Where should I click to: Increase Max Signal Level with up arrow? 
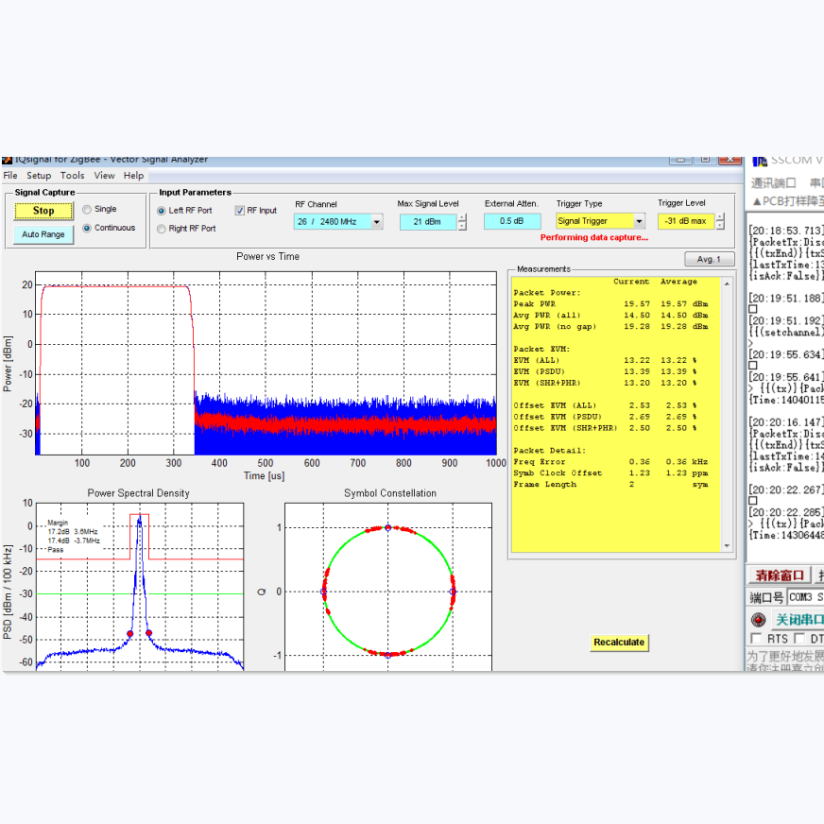coord(461,217)
